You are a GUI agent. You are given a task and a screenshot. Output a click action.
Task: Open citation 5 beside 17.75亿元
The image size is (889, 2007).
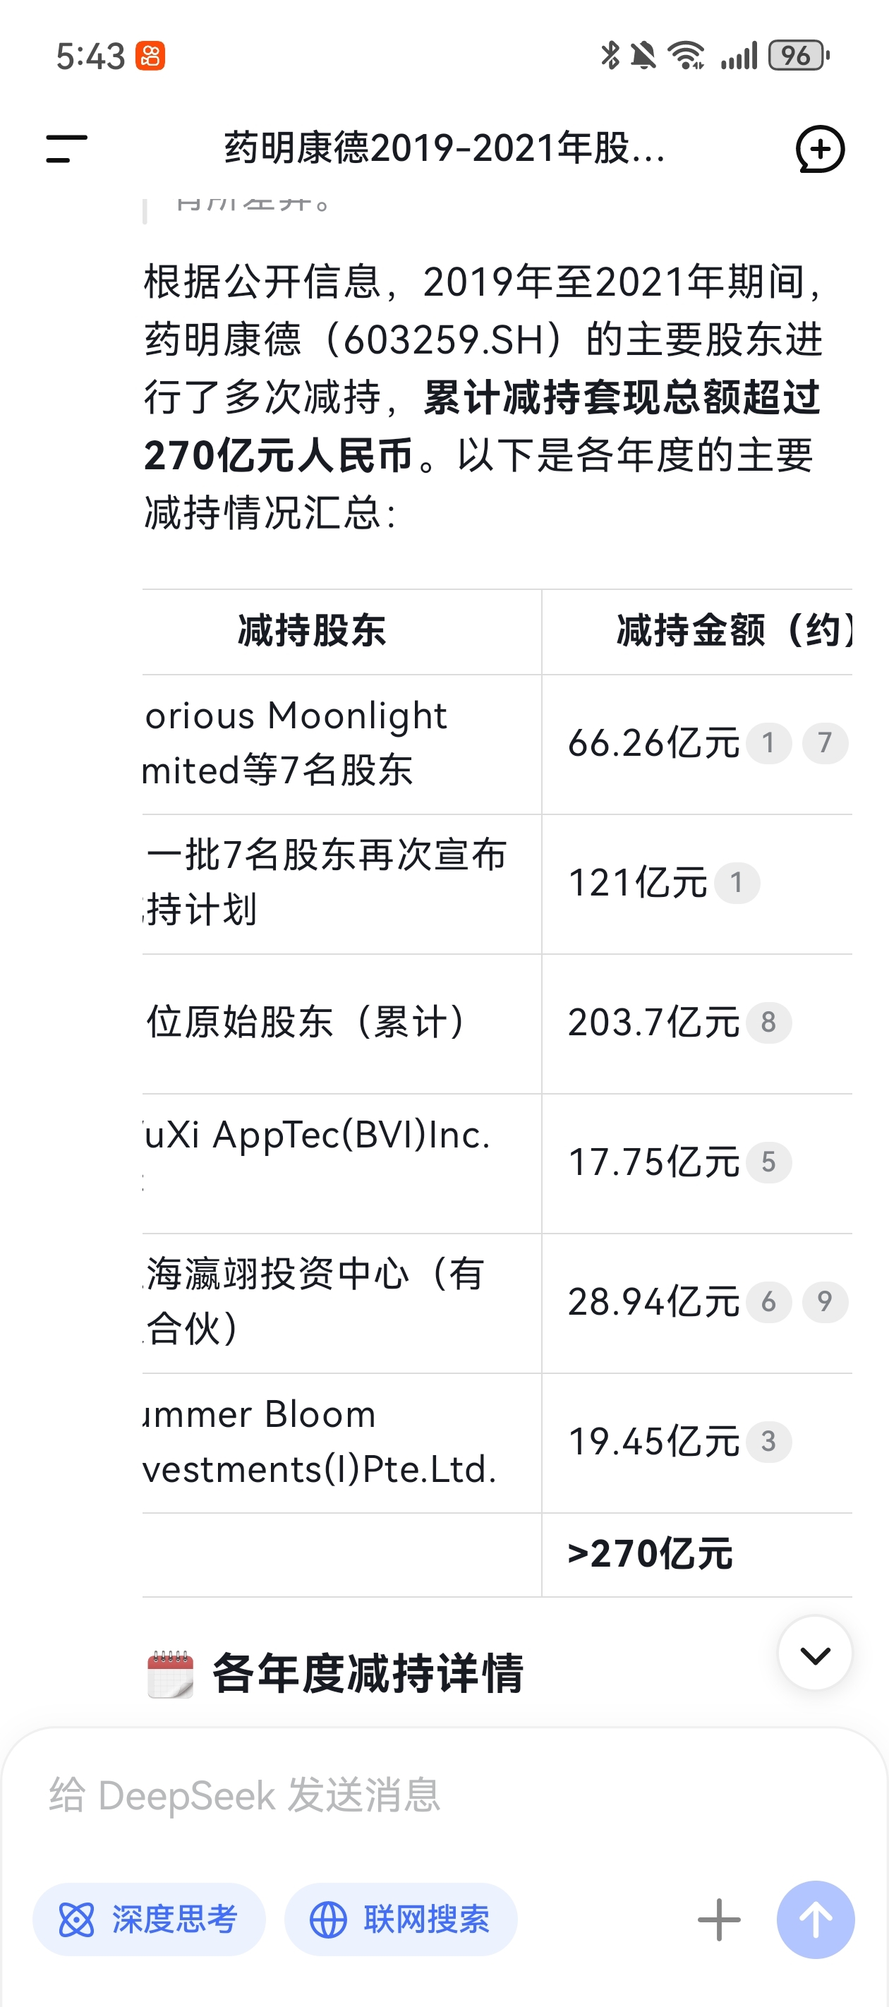[x=768, y=1162]
